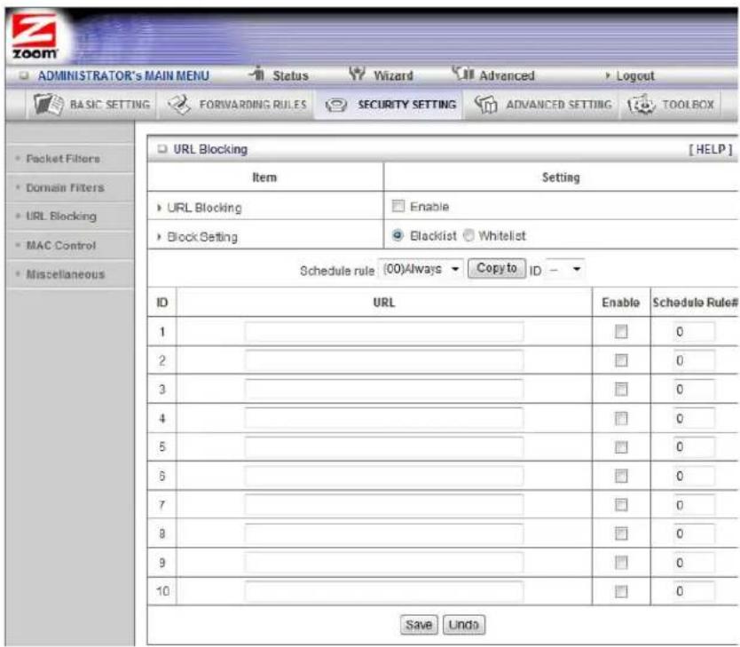This screenshot has width=740, height=647.
Task: Click ADMINISTRATOR's MAIN MENU text
Action: point(123,75)
